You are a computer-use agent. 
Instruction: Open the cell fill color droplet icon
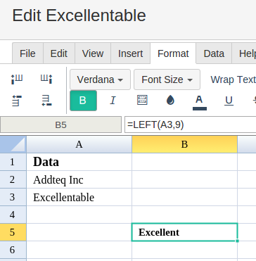pos(170,101)
